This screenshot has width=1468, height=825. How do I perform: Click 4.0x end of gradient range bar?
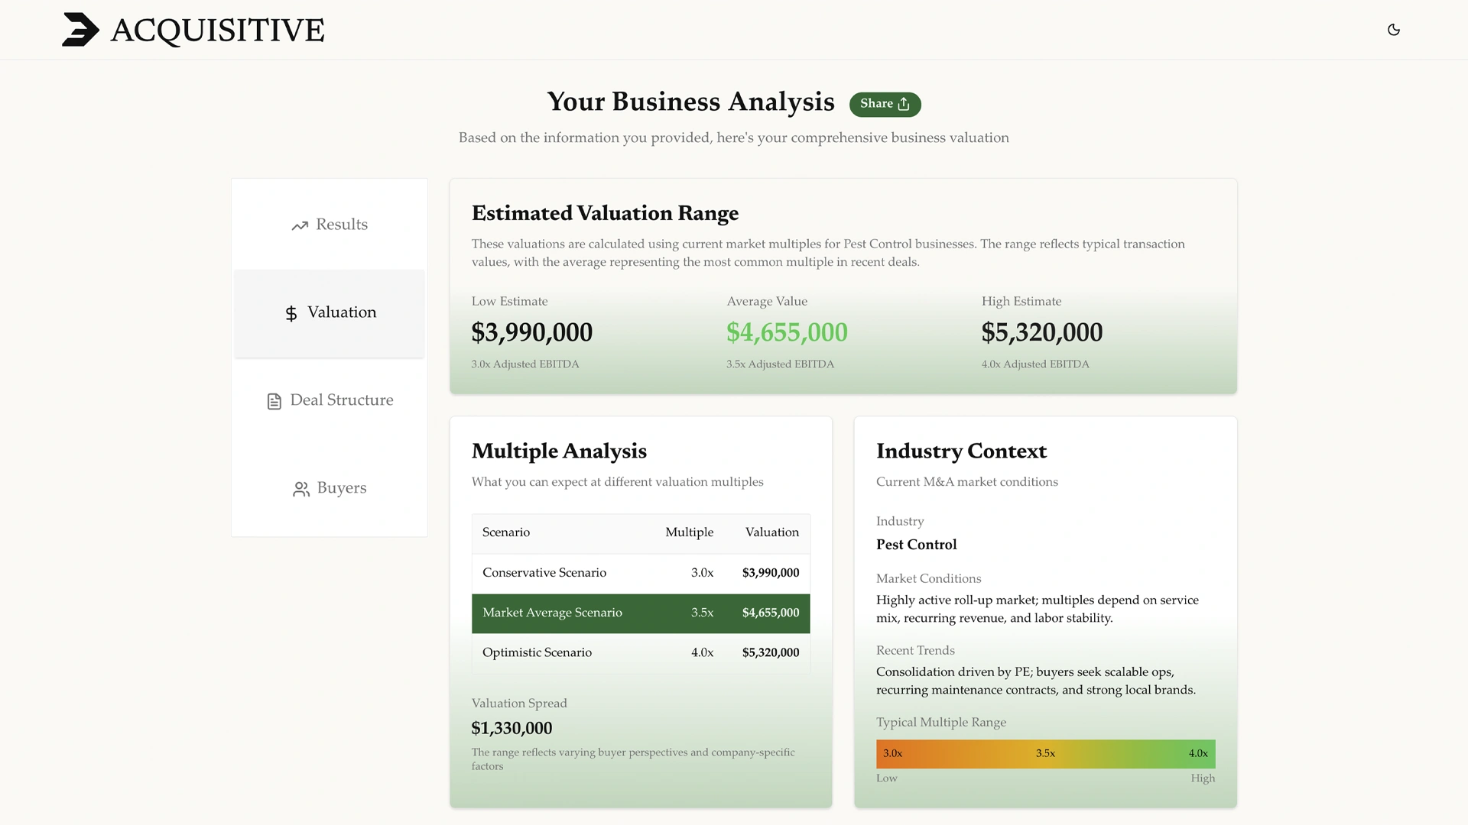1198,753
